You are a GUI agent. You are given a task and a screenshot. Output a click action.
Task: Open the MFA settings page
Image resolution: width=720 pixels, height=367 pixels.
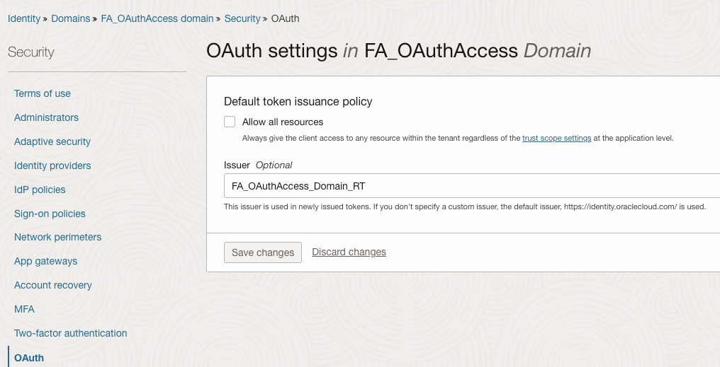tap(24, 309)
